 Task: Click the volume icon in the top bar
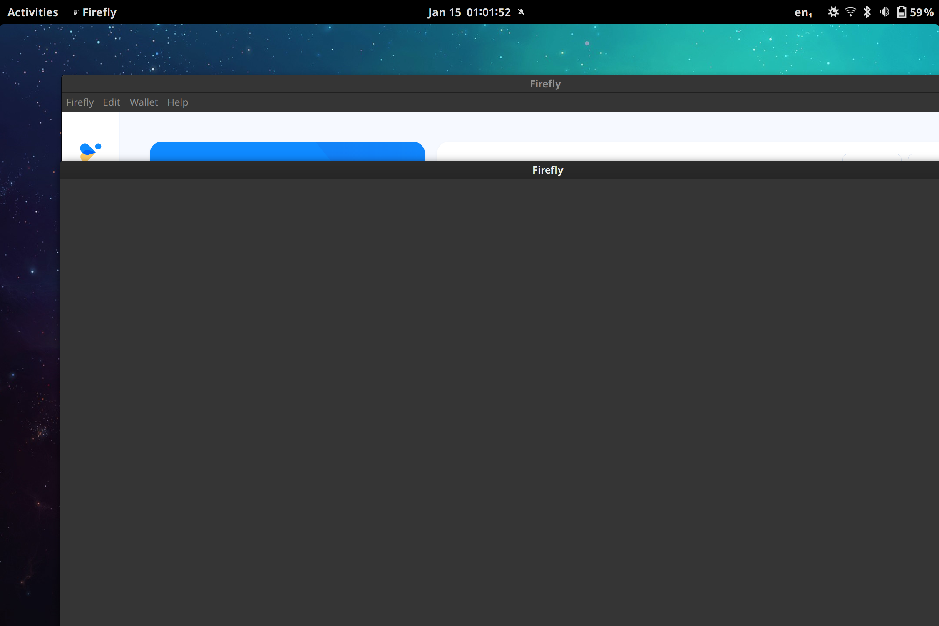click(x=884, y=12)
